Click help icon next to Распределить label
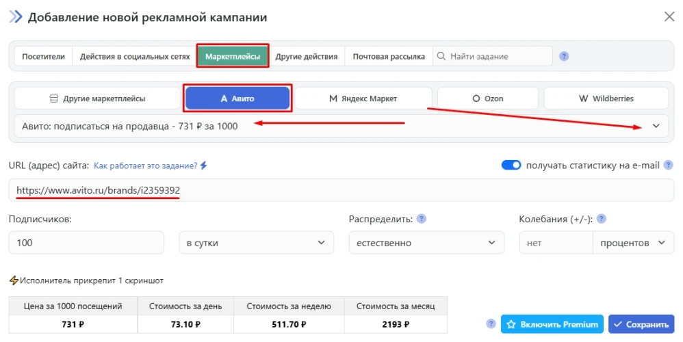683x342 pixels. tap(422, 219)
